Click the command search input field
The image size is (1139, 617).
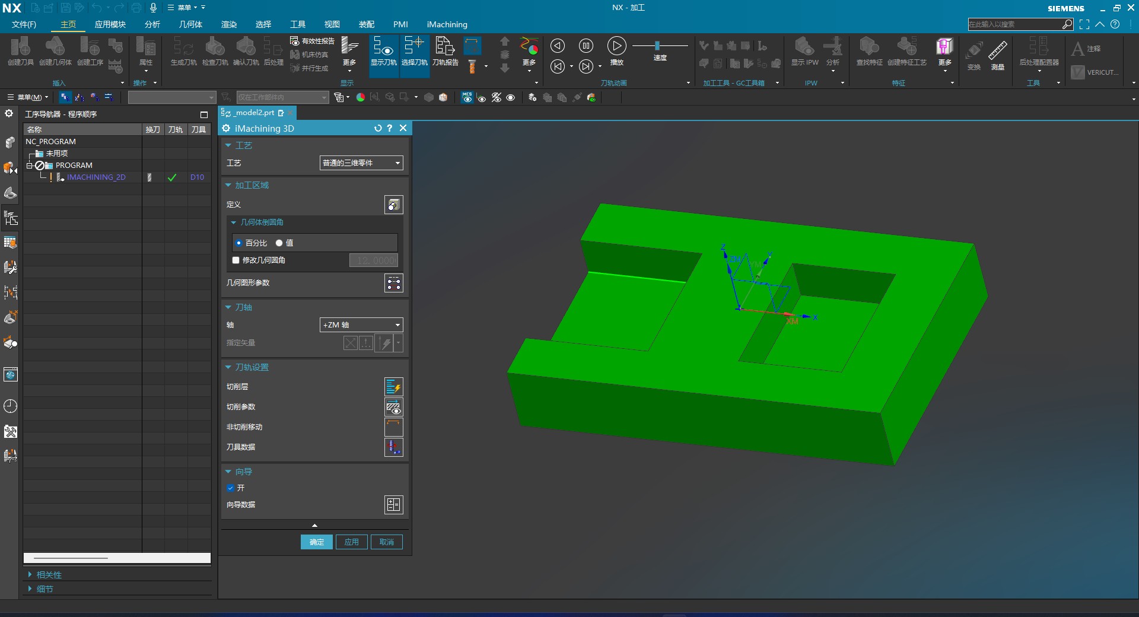click(1014, 24)
